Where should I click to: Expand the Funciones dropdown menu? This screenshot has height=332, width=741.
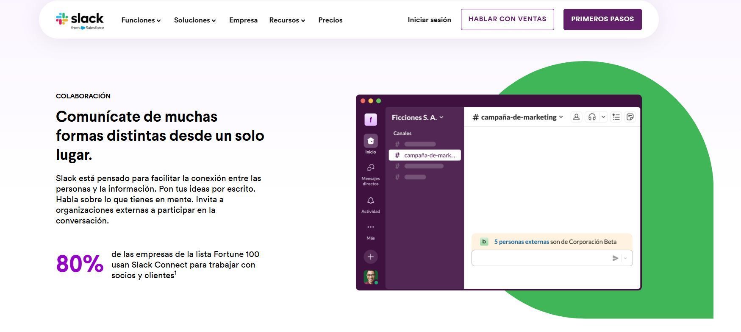141,20
